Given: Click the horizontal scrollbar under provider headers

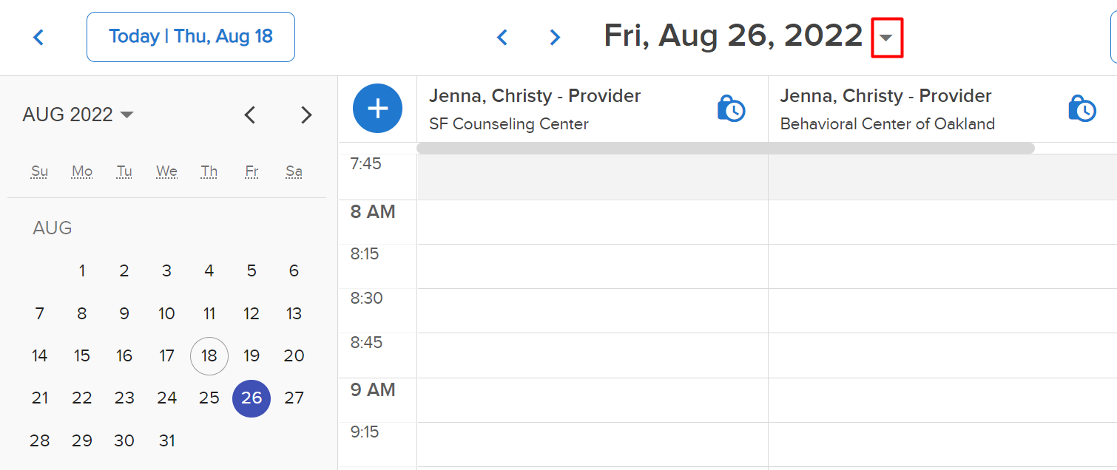Looking at the screenshot, I should (725, 148).
